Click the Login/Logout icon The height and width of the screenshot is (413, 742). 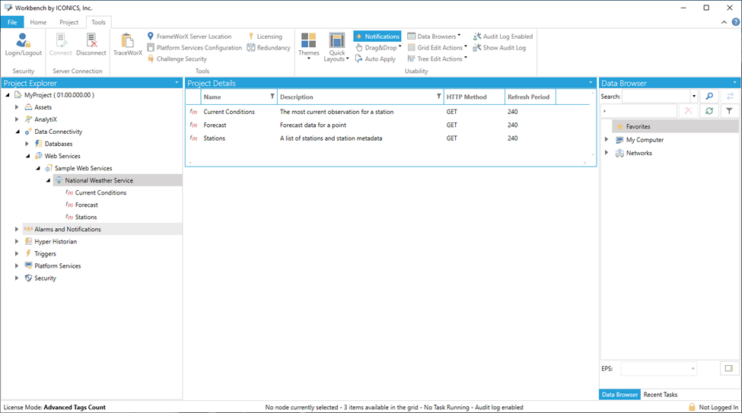pos(23,44)
